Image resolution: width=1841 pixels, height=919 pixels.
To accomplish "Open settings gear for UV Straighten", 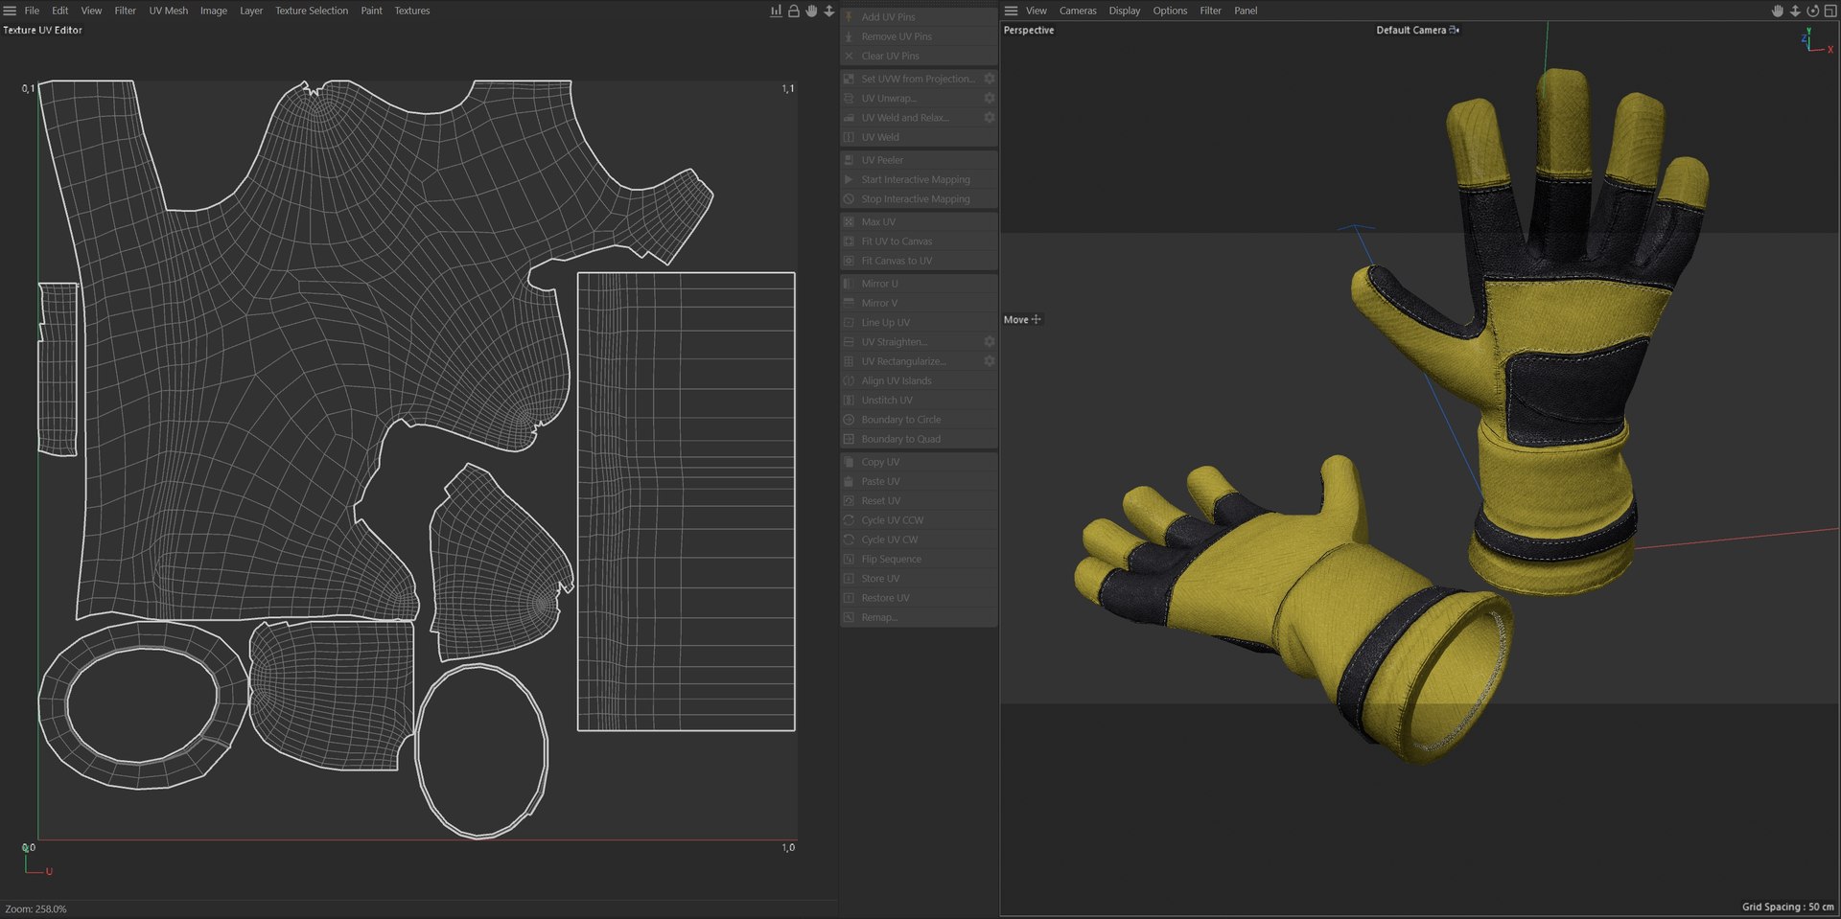I will click(989, 341).
